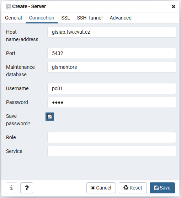Screen dimensions: 181x198
Task: Close the Create - Server dialog
Action: (x=174, y=6)
